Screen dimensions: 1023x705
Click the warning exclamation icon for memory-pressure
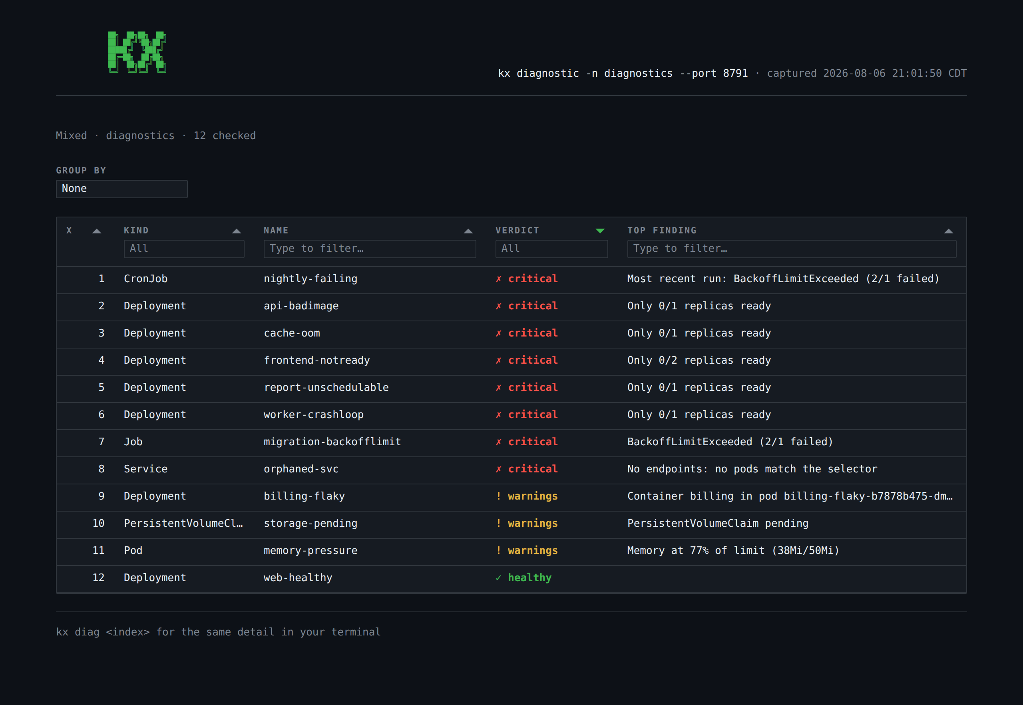499,550
